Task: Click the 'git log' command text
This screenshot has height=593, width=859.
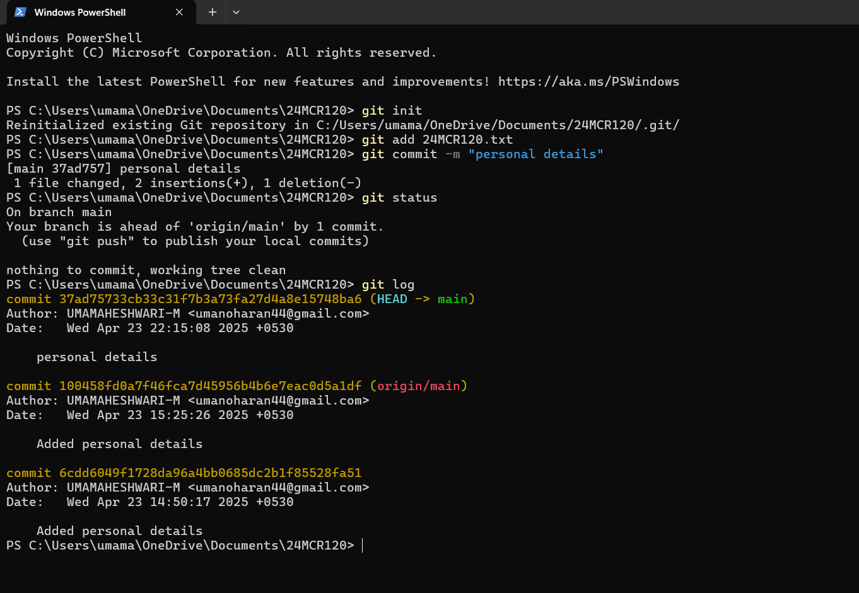Action: (388, 284)
